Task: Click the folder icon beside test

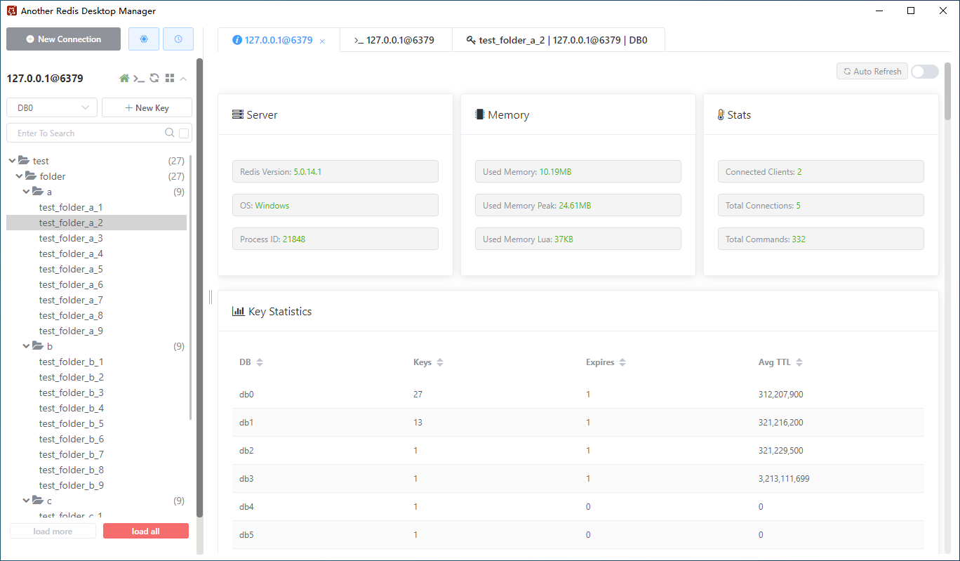Action: (x=23, y=161)
